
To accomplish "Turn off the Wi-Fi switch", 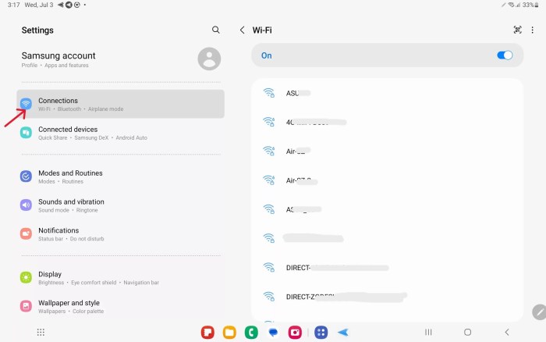I will pos(505,55).
